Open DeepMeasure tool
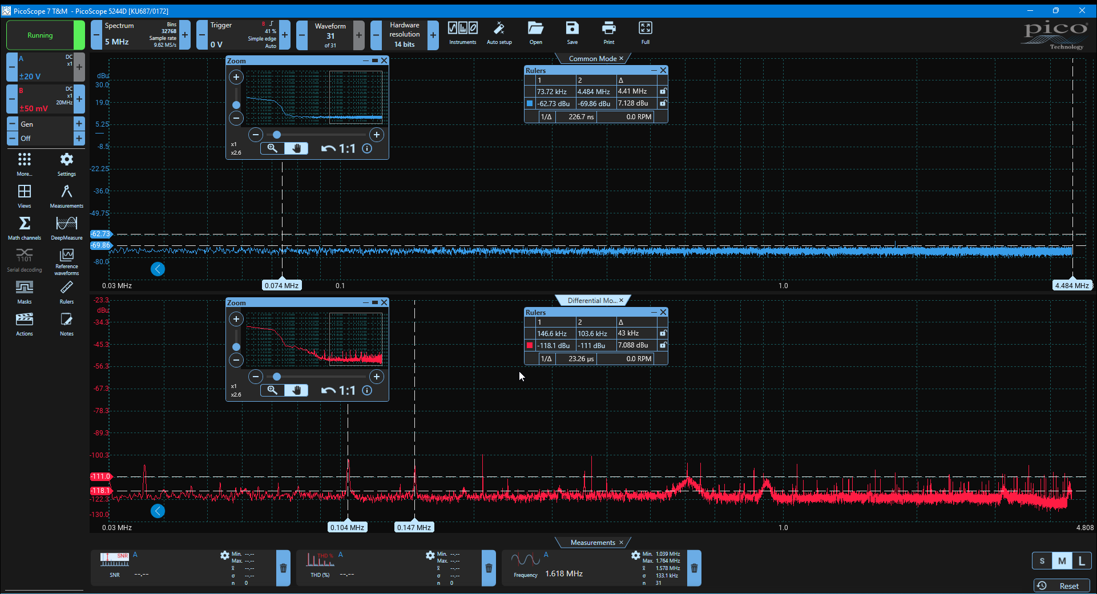 pos(67,228)
